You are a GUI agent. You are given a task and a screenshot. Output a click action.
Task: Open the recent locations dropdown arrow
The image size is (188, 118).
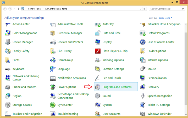pyautogui.click(x=14, y=9)
